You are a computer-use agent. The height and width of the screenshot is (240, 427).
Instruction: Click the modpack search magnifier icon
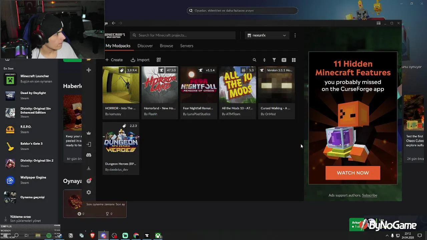click(x=255, y=60)
